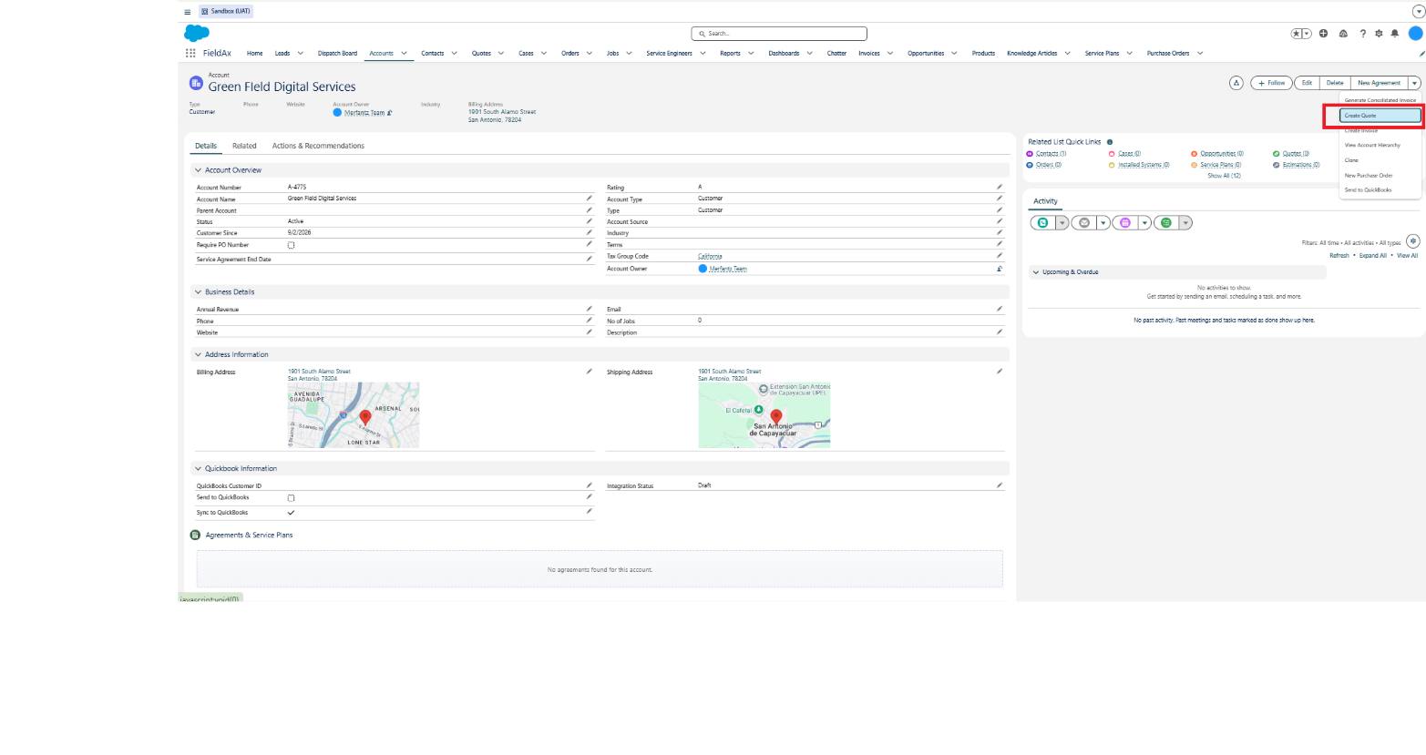This screenshot has height=755, width=1426.
Task: Open activity timeline filter settings gear
Action: [x=1412, y=241]
